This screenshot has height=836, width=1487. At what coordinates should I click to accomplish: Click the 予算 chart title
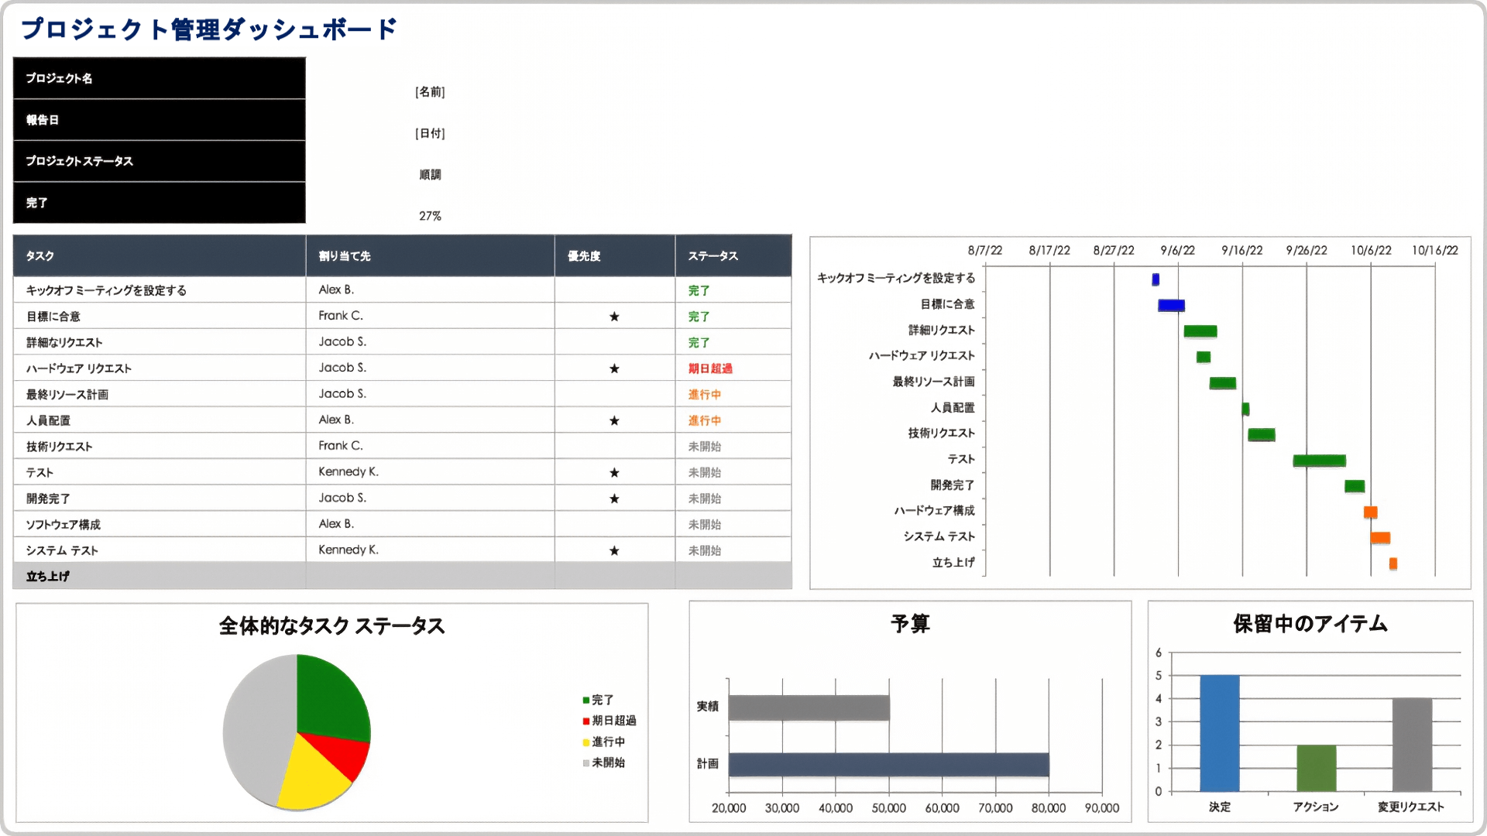click(910, 624)
